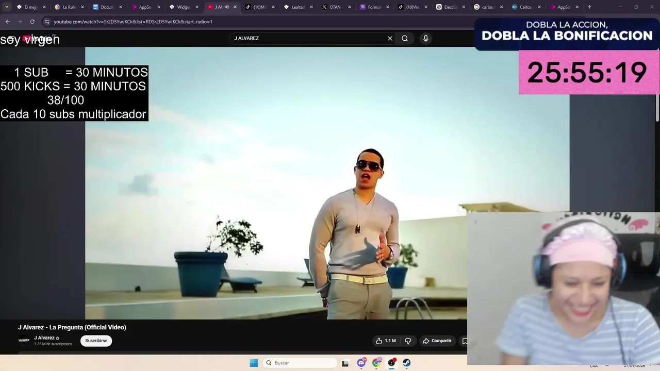
Task: Open OBS Studio from the taskbar
Action: point(391,363)
